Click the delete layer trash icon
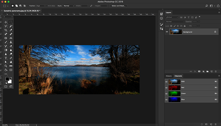 [x=216, y=72]
